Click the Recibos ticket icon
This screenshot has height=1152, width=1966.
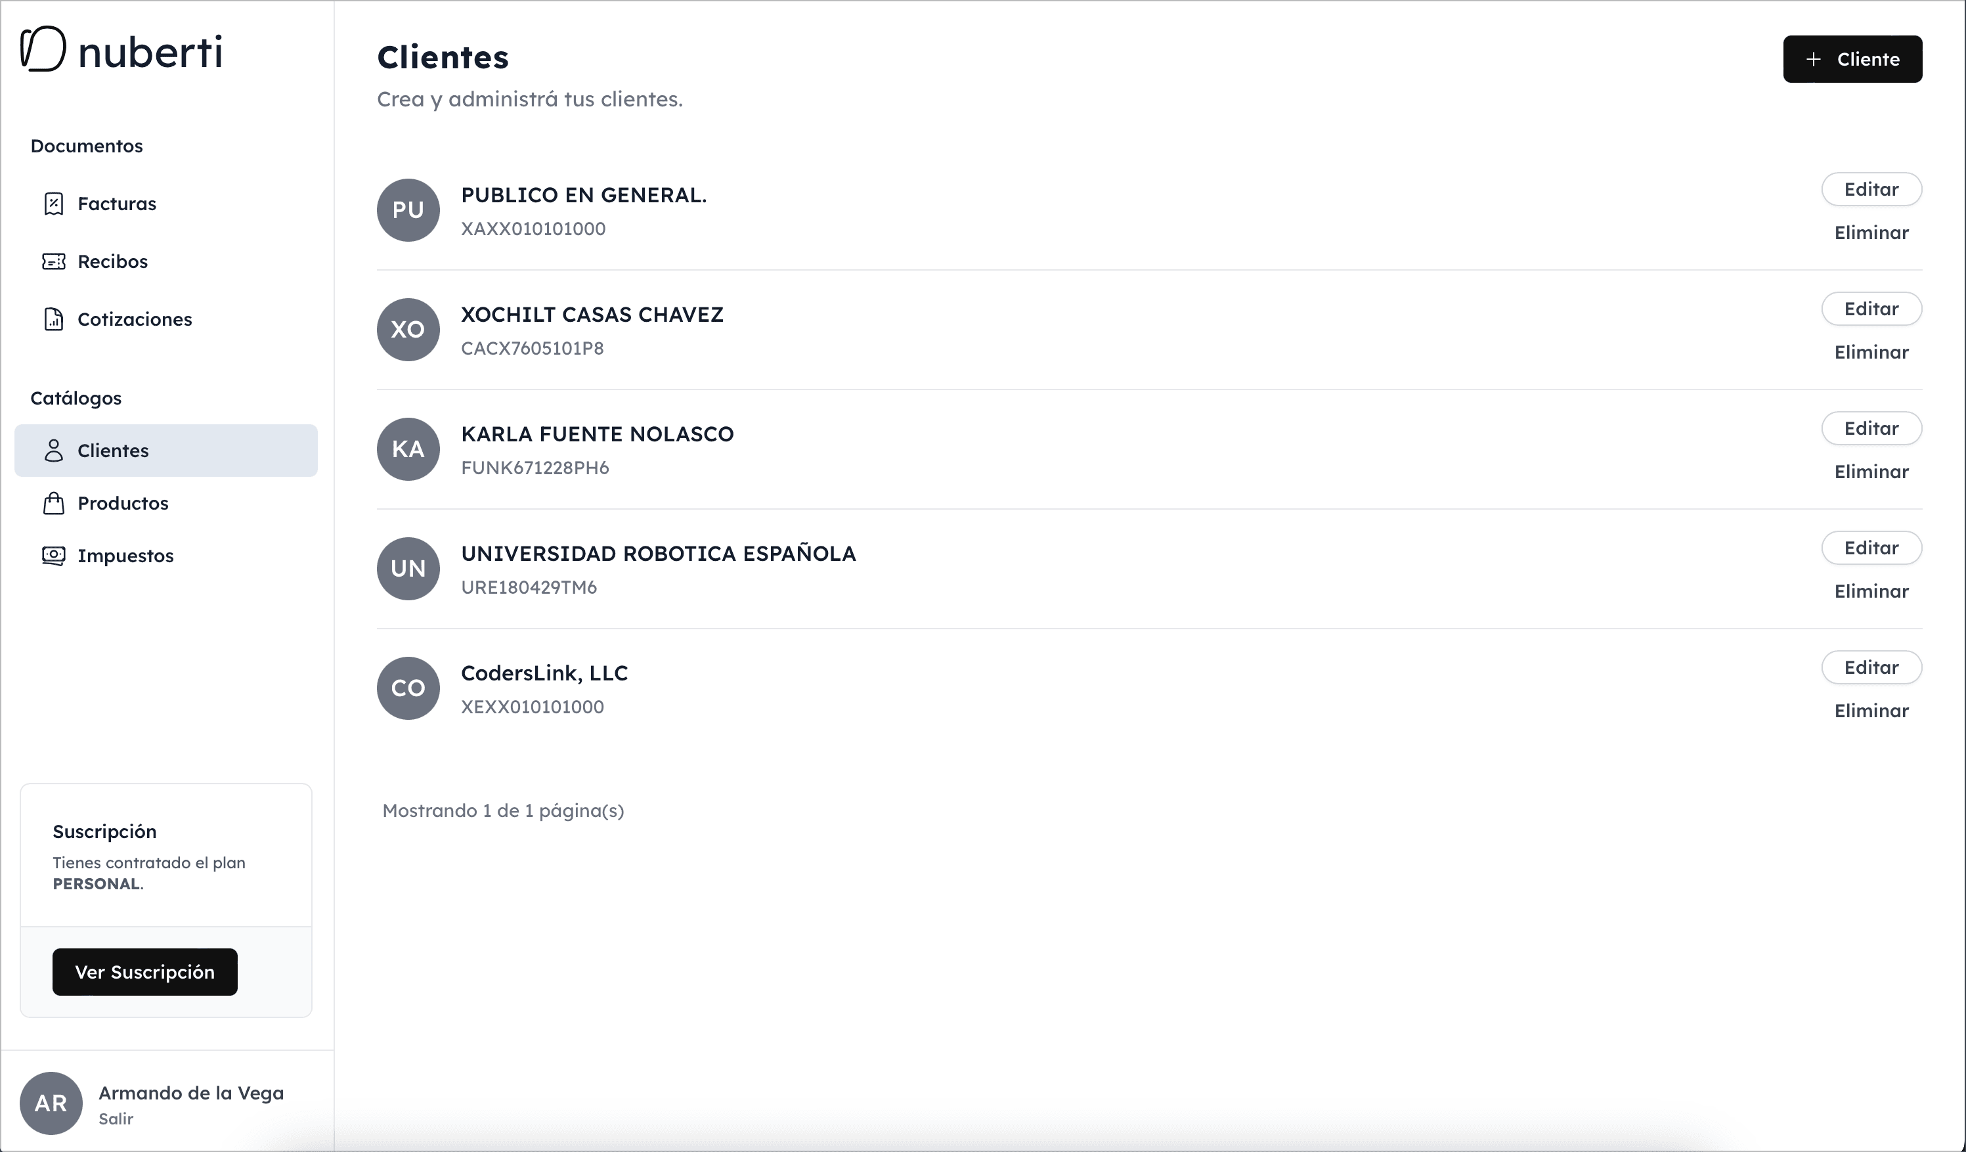click(x=53, y=261)
